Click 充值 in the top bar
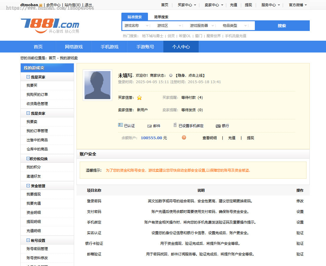The height and width of the screenshot is (266, 326). point(234,5)
